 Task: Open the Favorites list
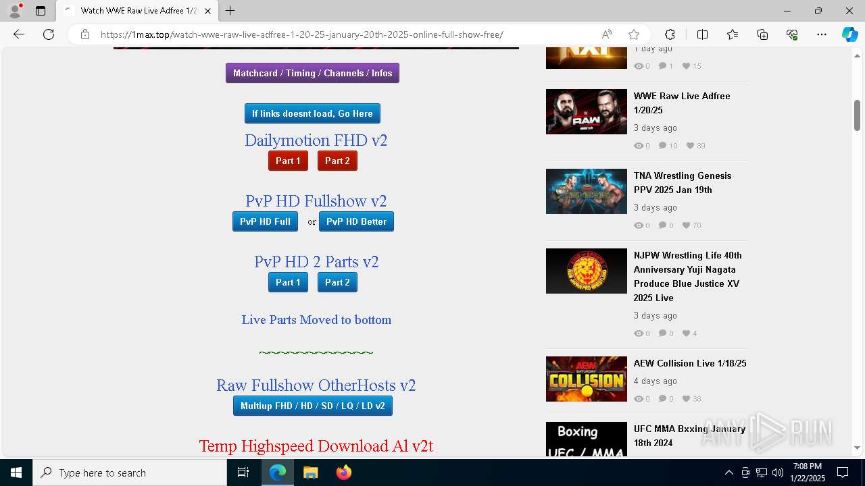tap(733, 34)
